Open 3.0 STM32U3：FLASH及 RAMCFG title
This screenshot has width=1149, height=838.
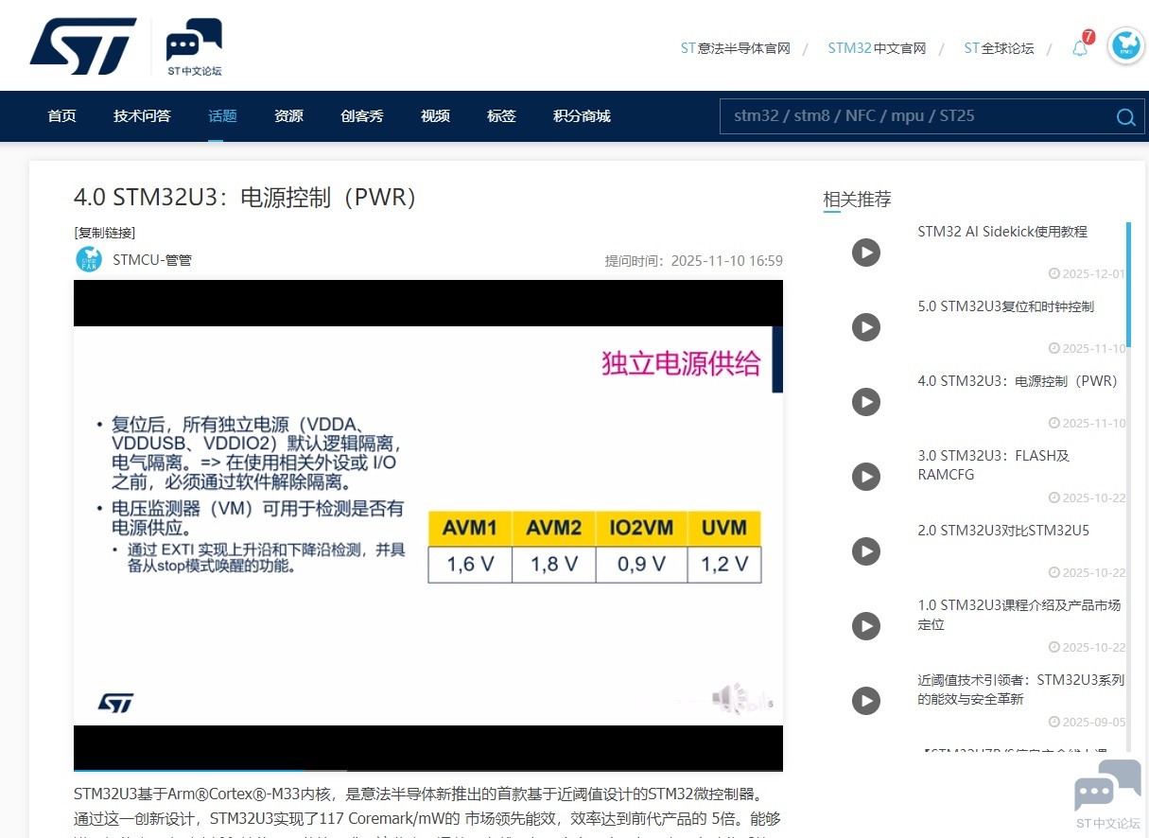click(993, 465)
